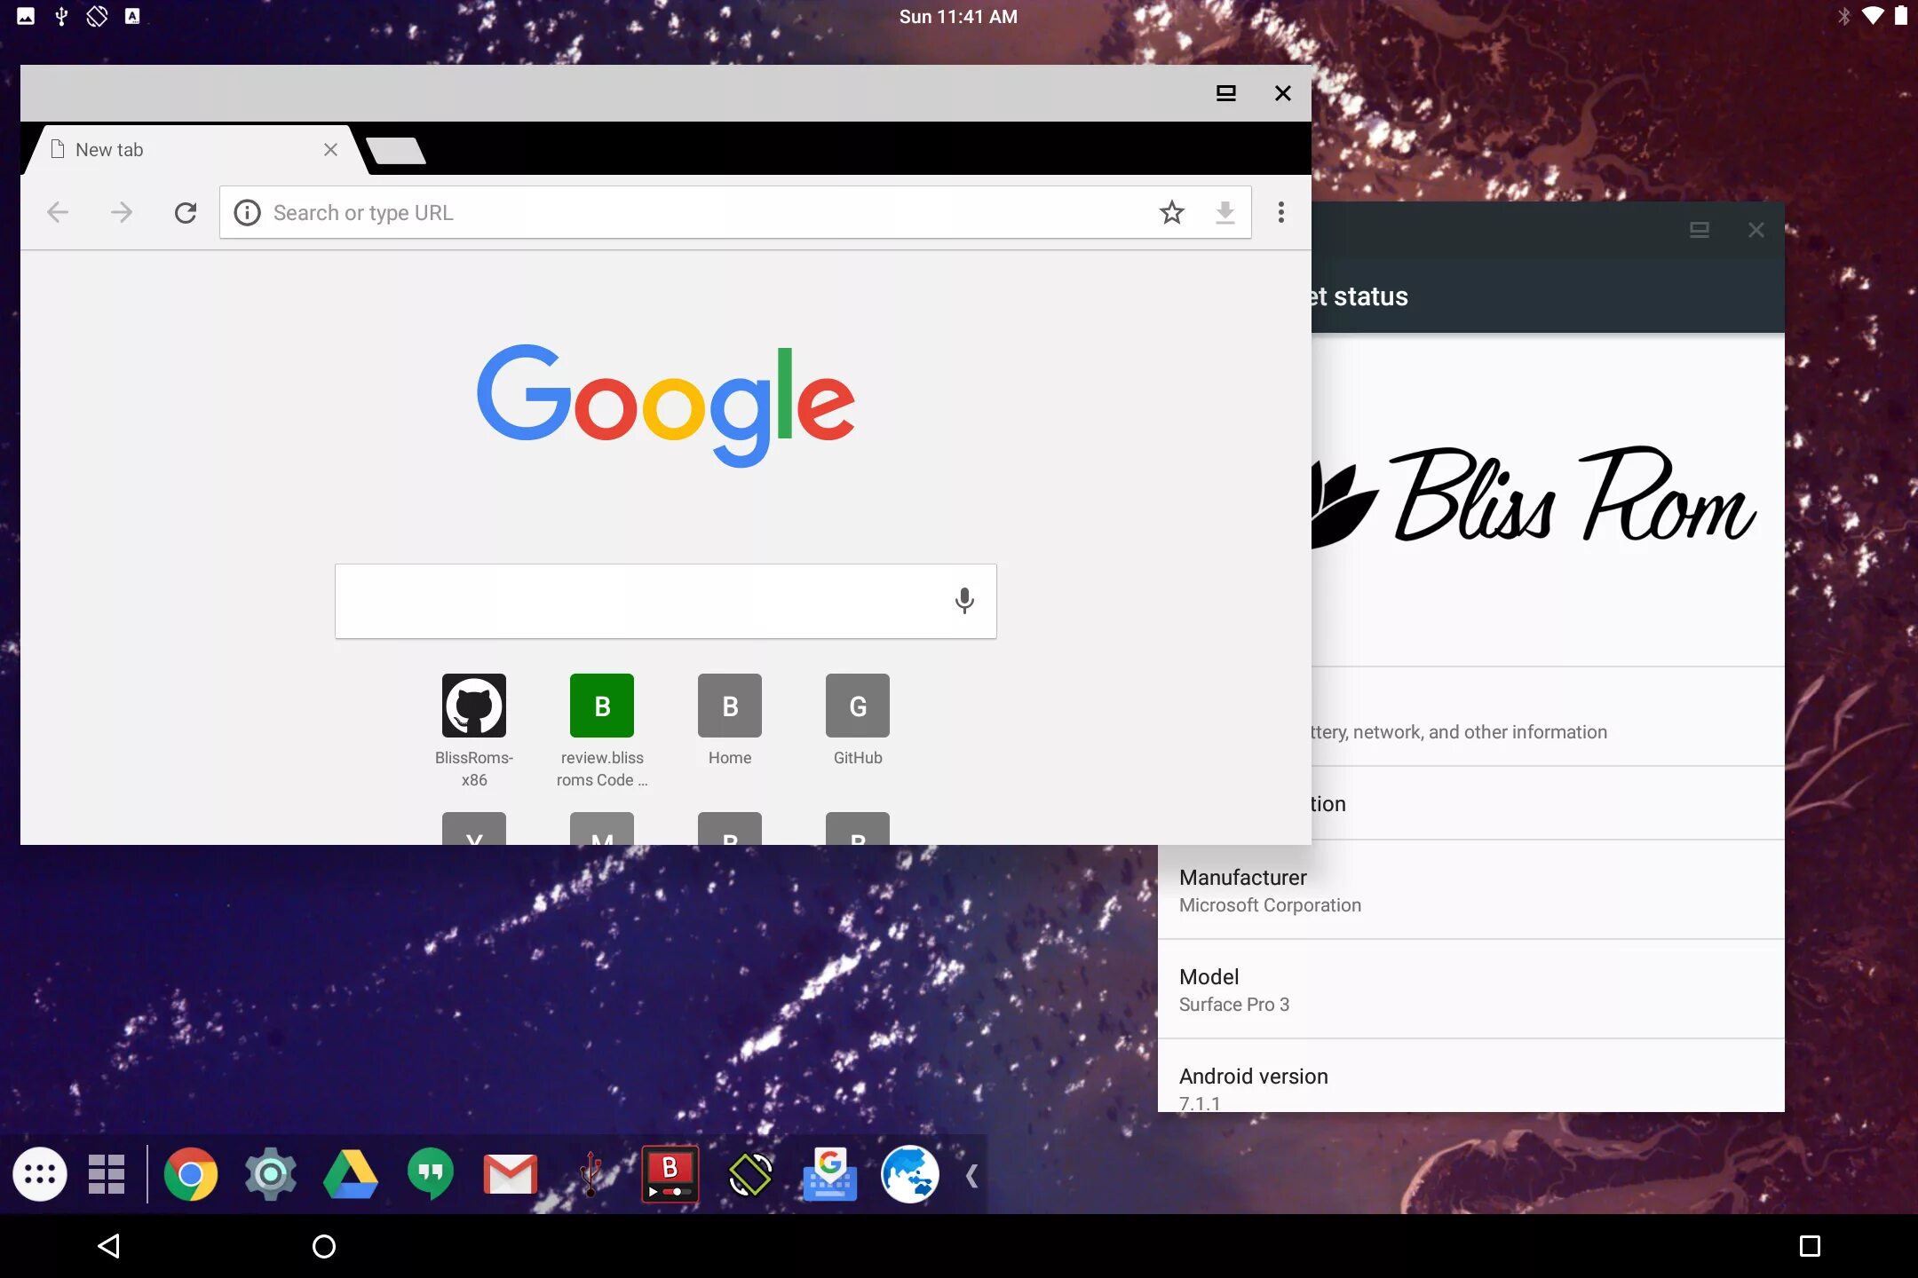Open the app drawer from taskbar
This screenshot has height=1278, width=1918.
(x=40, y=1174)
